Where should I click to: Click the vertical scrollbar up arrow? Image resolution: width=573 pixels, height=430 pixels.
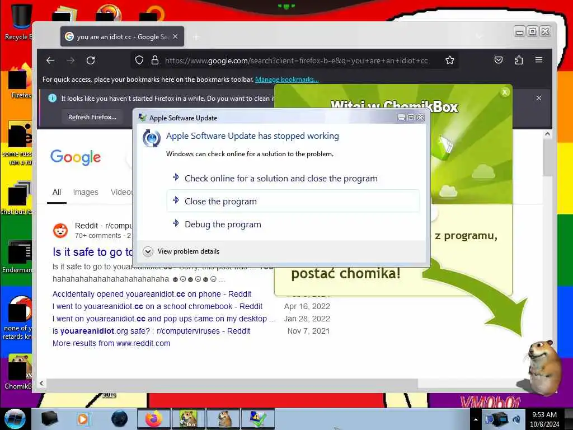click(547, 134)
